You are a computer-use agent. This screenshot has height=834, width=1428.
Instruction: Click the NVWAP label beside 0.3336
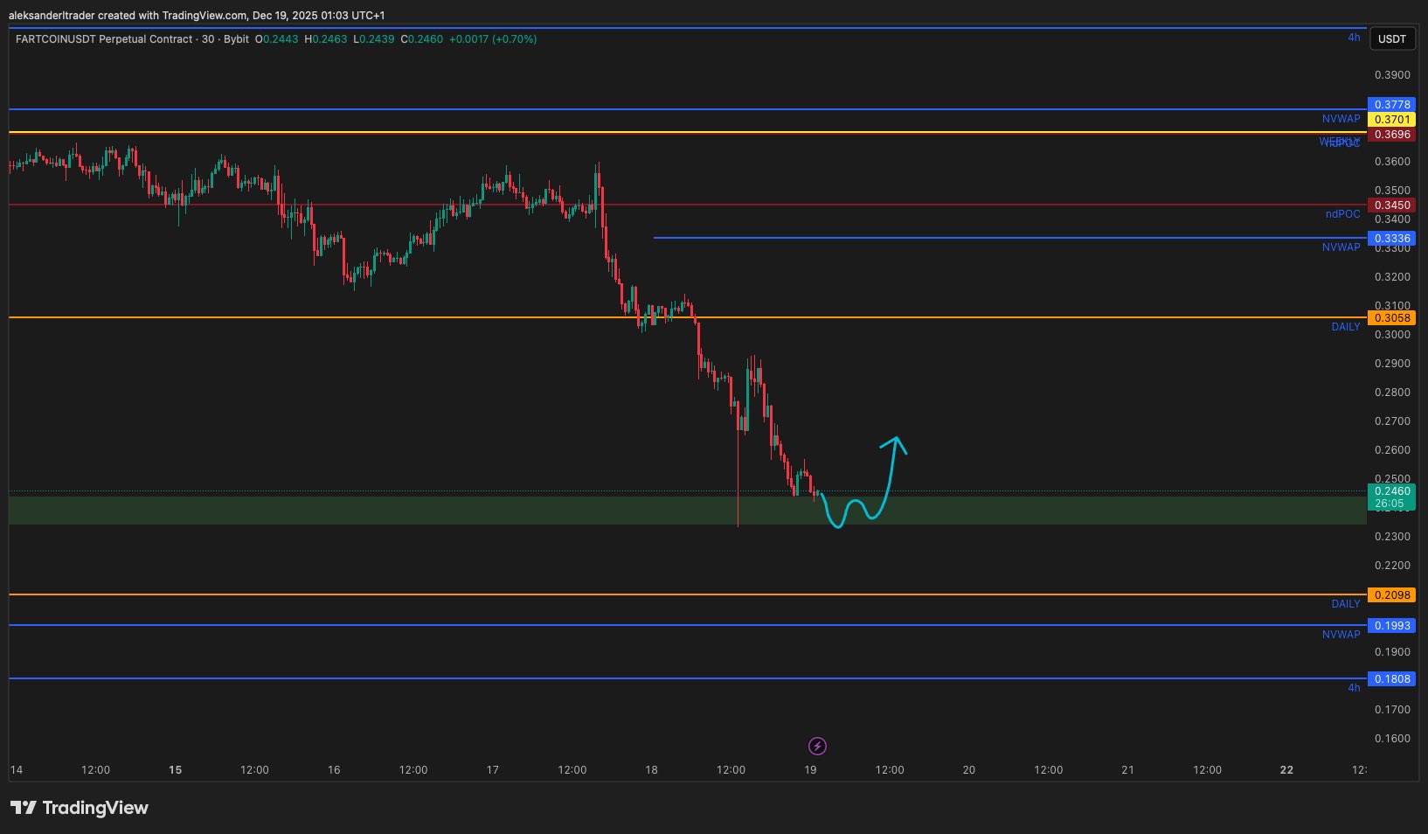(x=1341, y=247)
